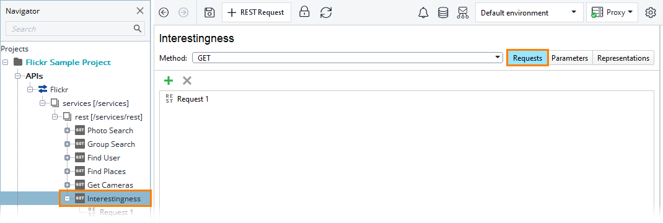Click the Navigator search input field
663x223 pixels.
tap(70, 28)
